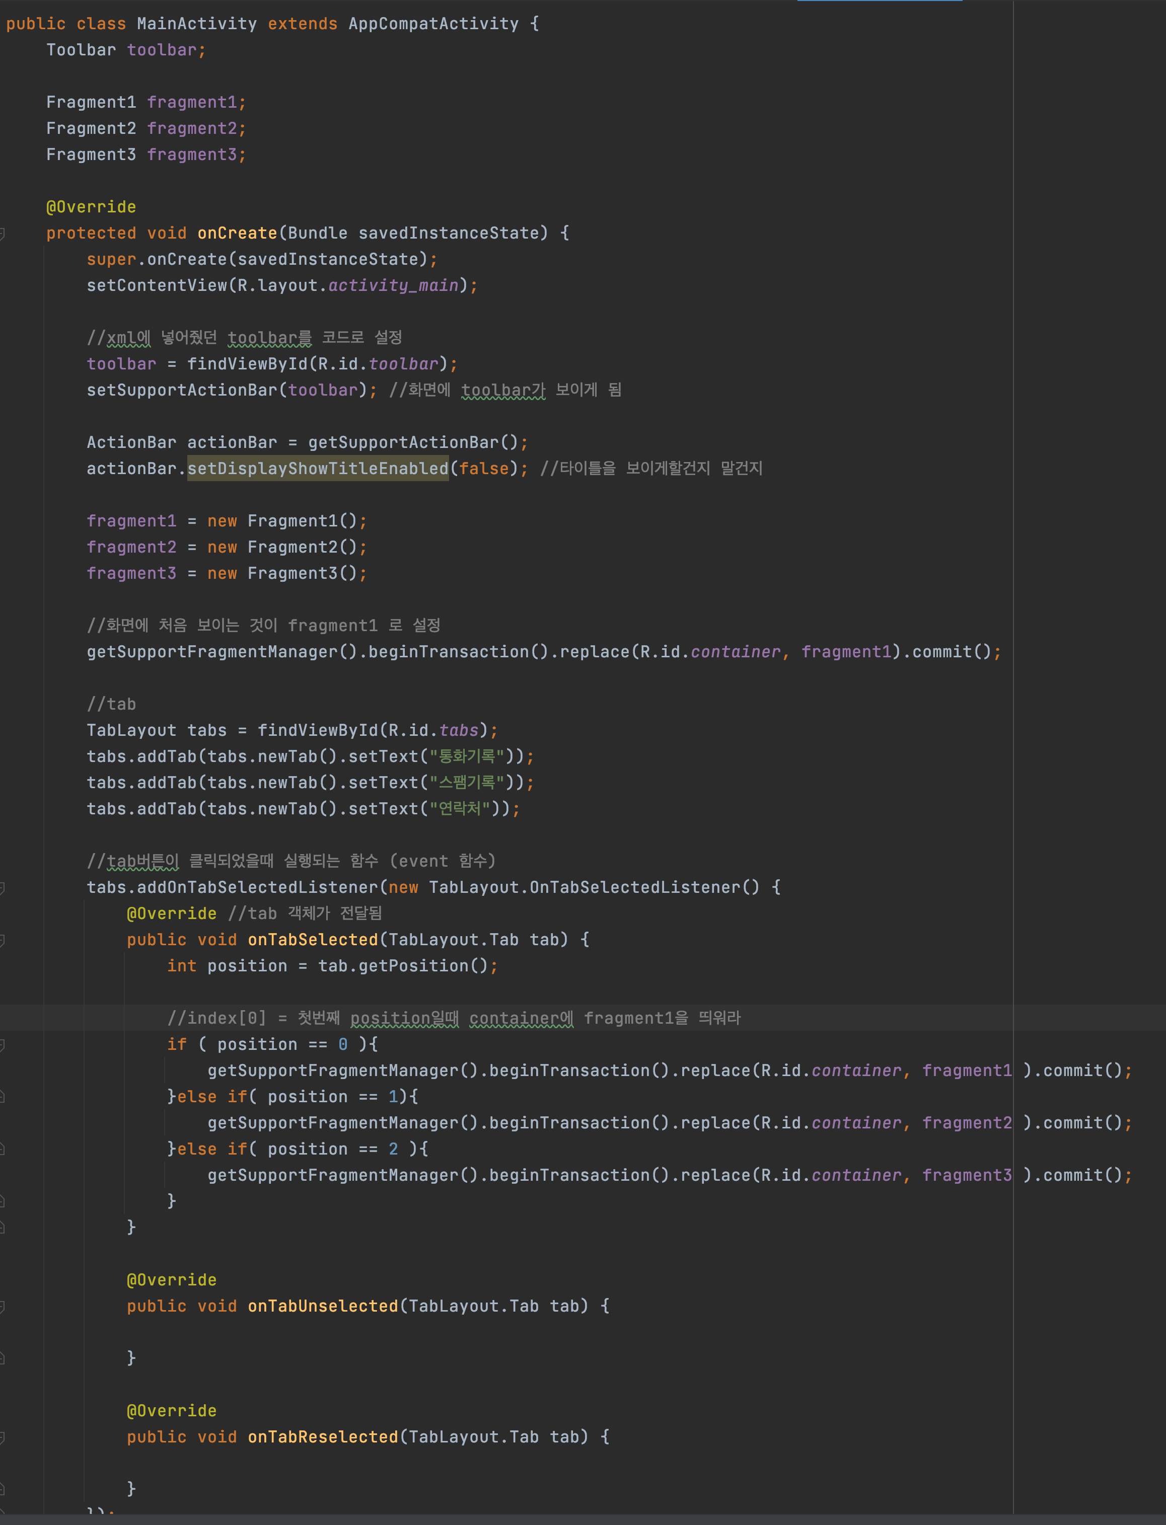Screen dimensions: 1166x1525
Task: Click the 'false' argument of setDisplayShowTitleEnabled
Action: pos(484,469)
